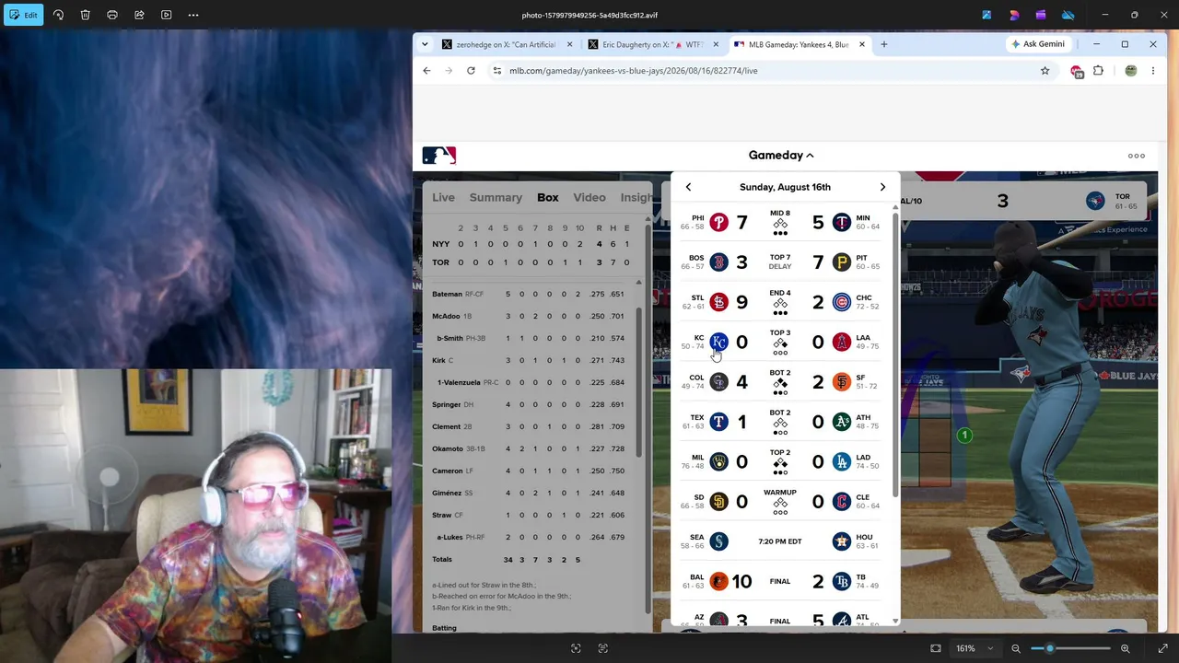Open Chrome three-dot menu
The width and height of the screenshot is (1179, 663).
pyautogui.click(x=1152, y=70)
